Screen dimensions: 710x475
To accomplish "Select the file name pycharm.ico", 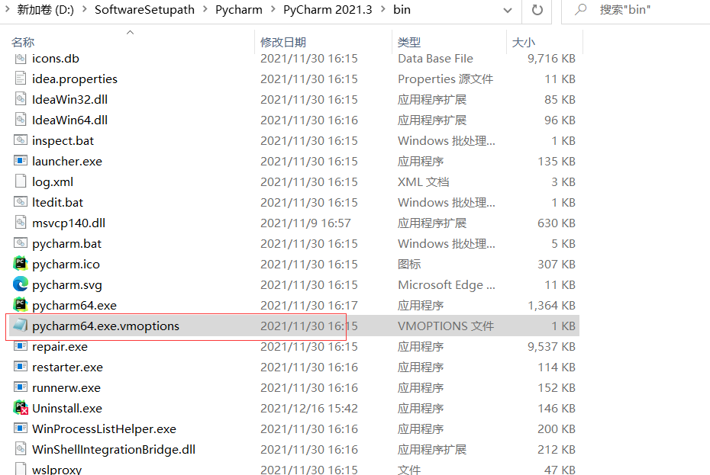I will pos(66,264).
